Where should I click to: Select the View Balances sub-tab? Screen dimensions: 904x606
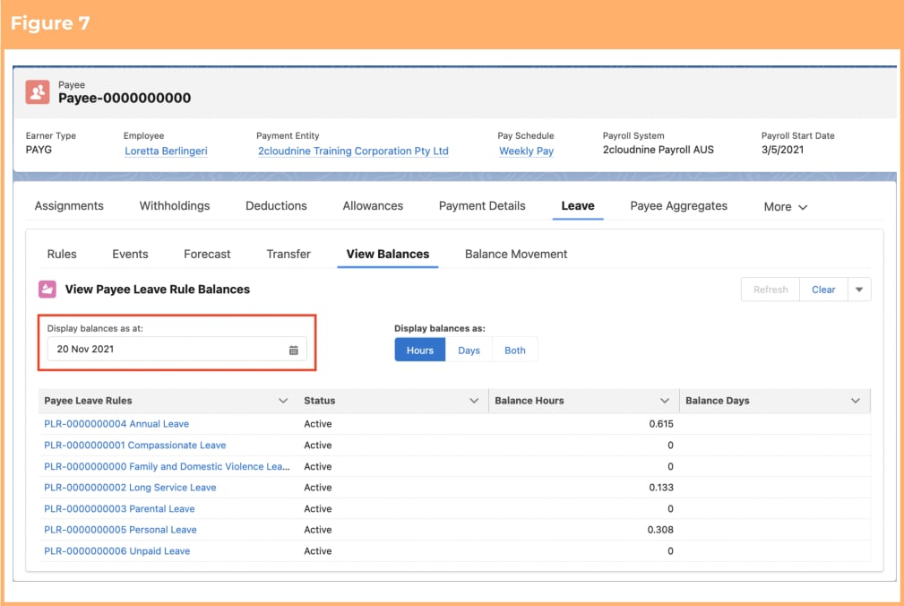(x=387, y=254)
